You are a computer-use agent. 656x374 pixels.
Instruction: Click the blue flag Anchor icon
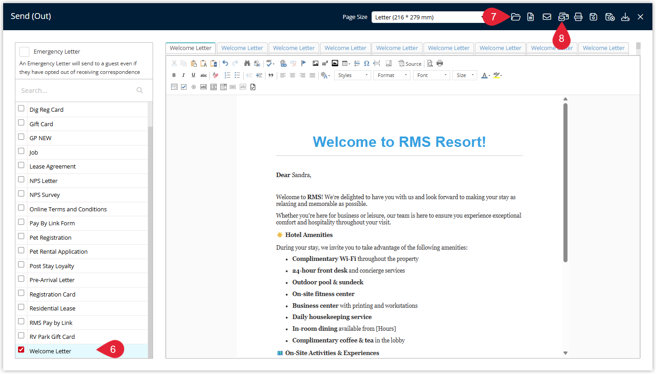(x=304, y=64)
